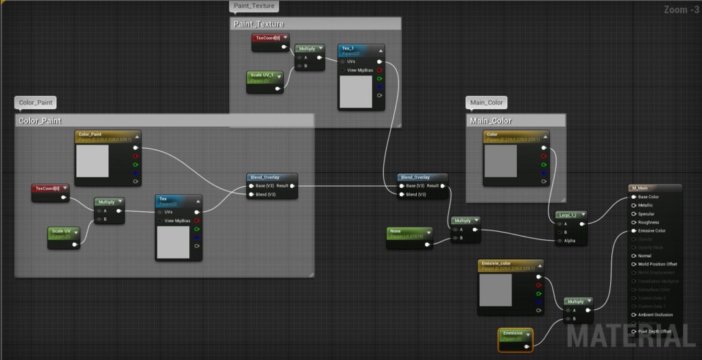Image resolution: width=702 pixels, height=360 pixels.
Task: Click the green output pin on Color_Paint node
Action: pyautogui.click(x=136, y=165)
